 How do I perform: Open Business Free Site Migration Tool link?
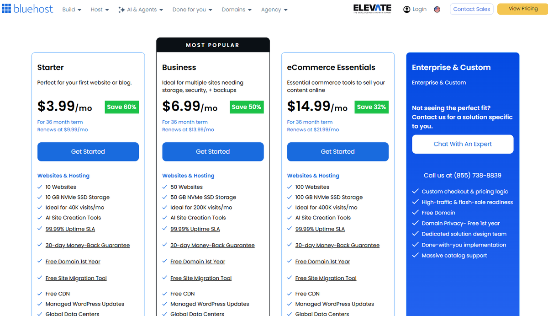click(x=201, y=278)
